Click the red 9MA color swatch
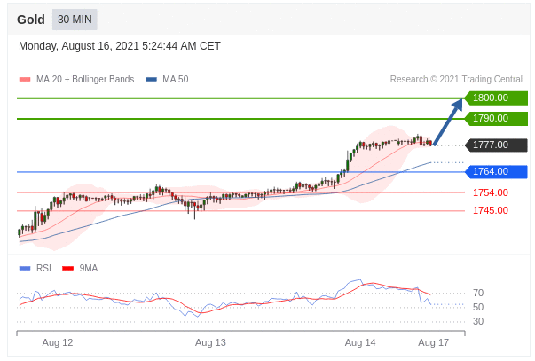535x361 pixels. pos(68,268)
